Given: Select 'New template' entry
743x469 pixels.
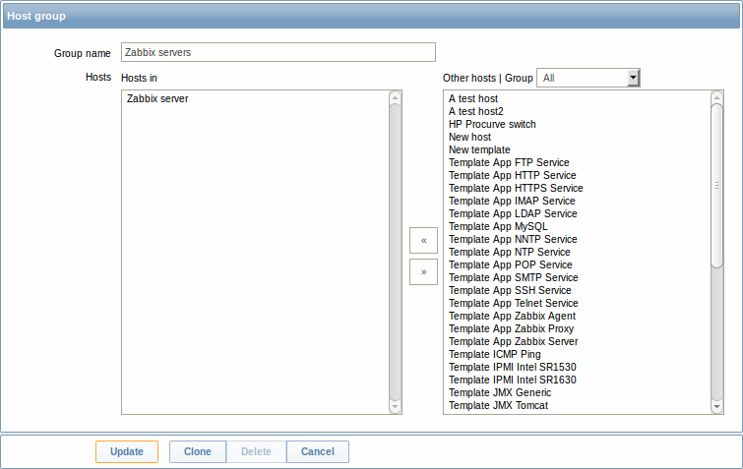Looking at the screenshot, I should tap(479, 149).
